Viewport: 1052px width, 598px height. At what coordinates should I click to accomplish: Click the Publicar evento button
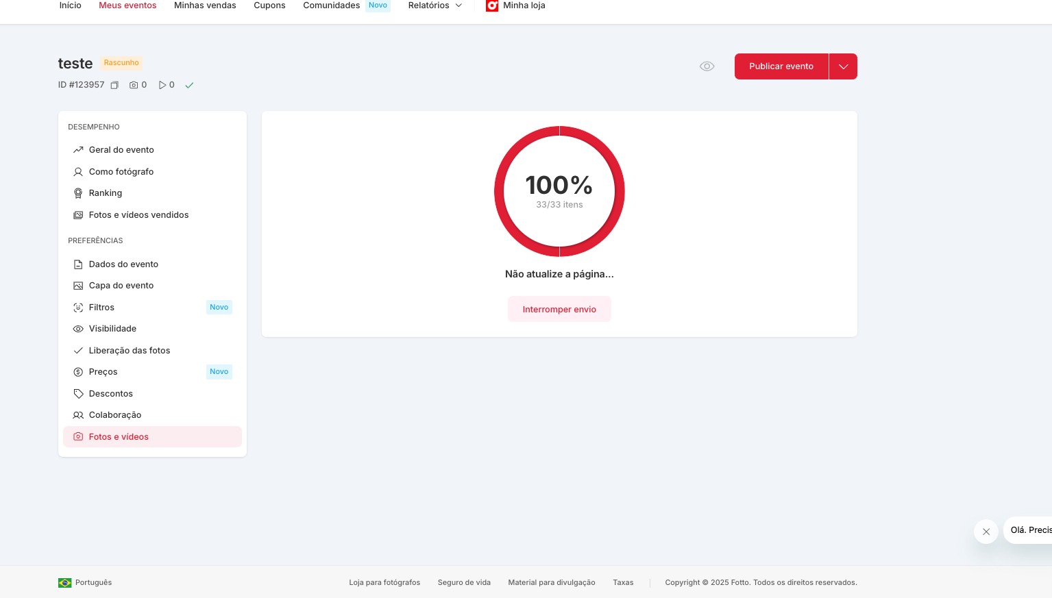(781, 66)
